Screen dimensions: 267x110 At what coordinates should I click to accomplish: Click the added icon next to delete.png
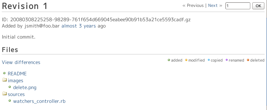[x=10, y=87]
